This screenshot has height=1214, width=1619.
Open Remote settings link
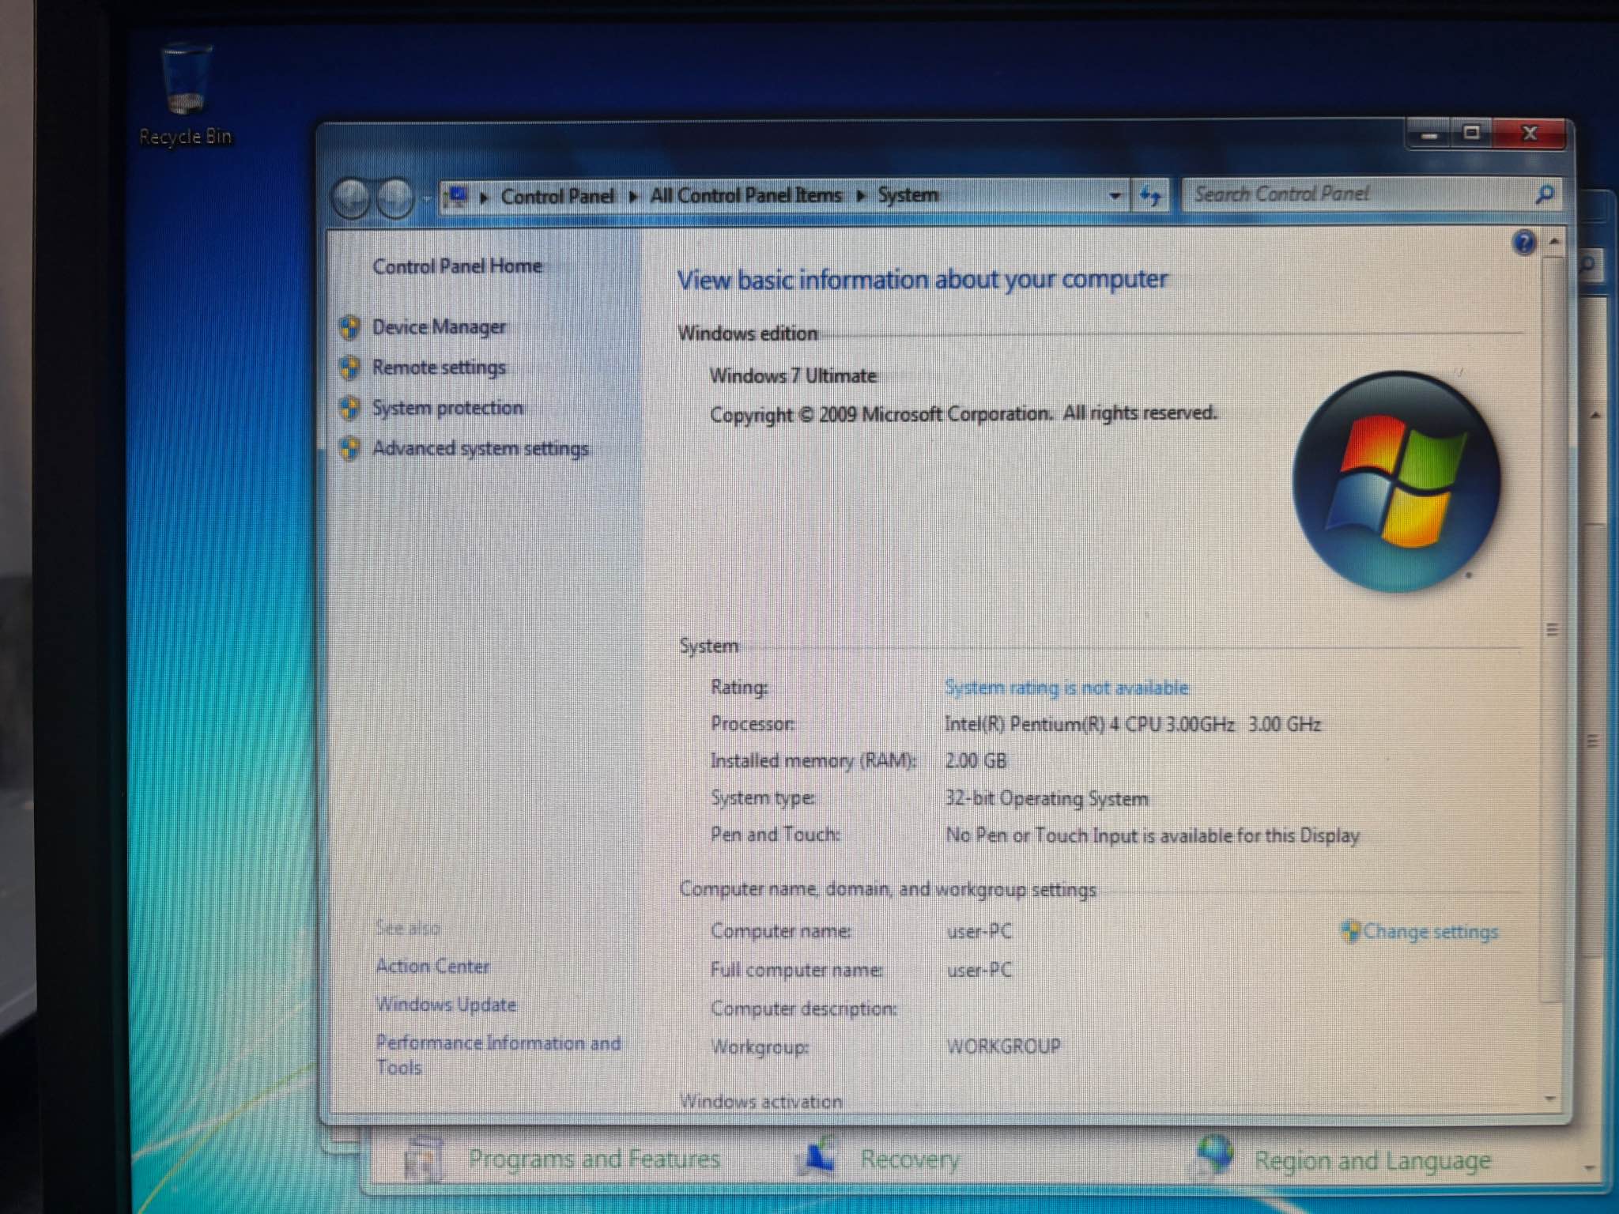coord(439,368)
